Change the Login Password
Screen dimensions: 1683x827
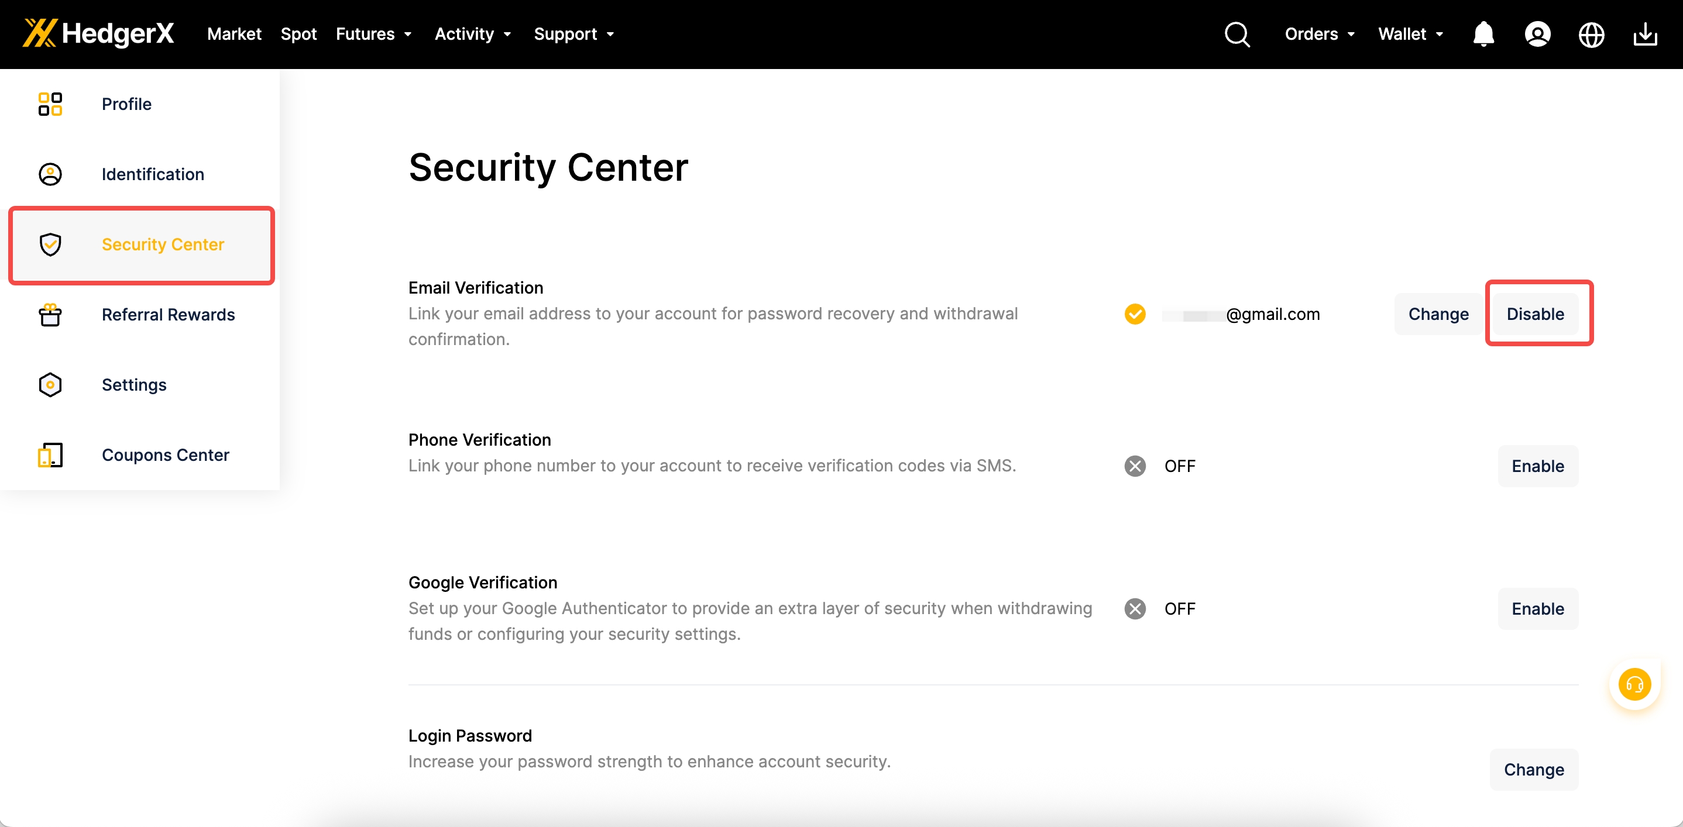[x=1533, y=769]
